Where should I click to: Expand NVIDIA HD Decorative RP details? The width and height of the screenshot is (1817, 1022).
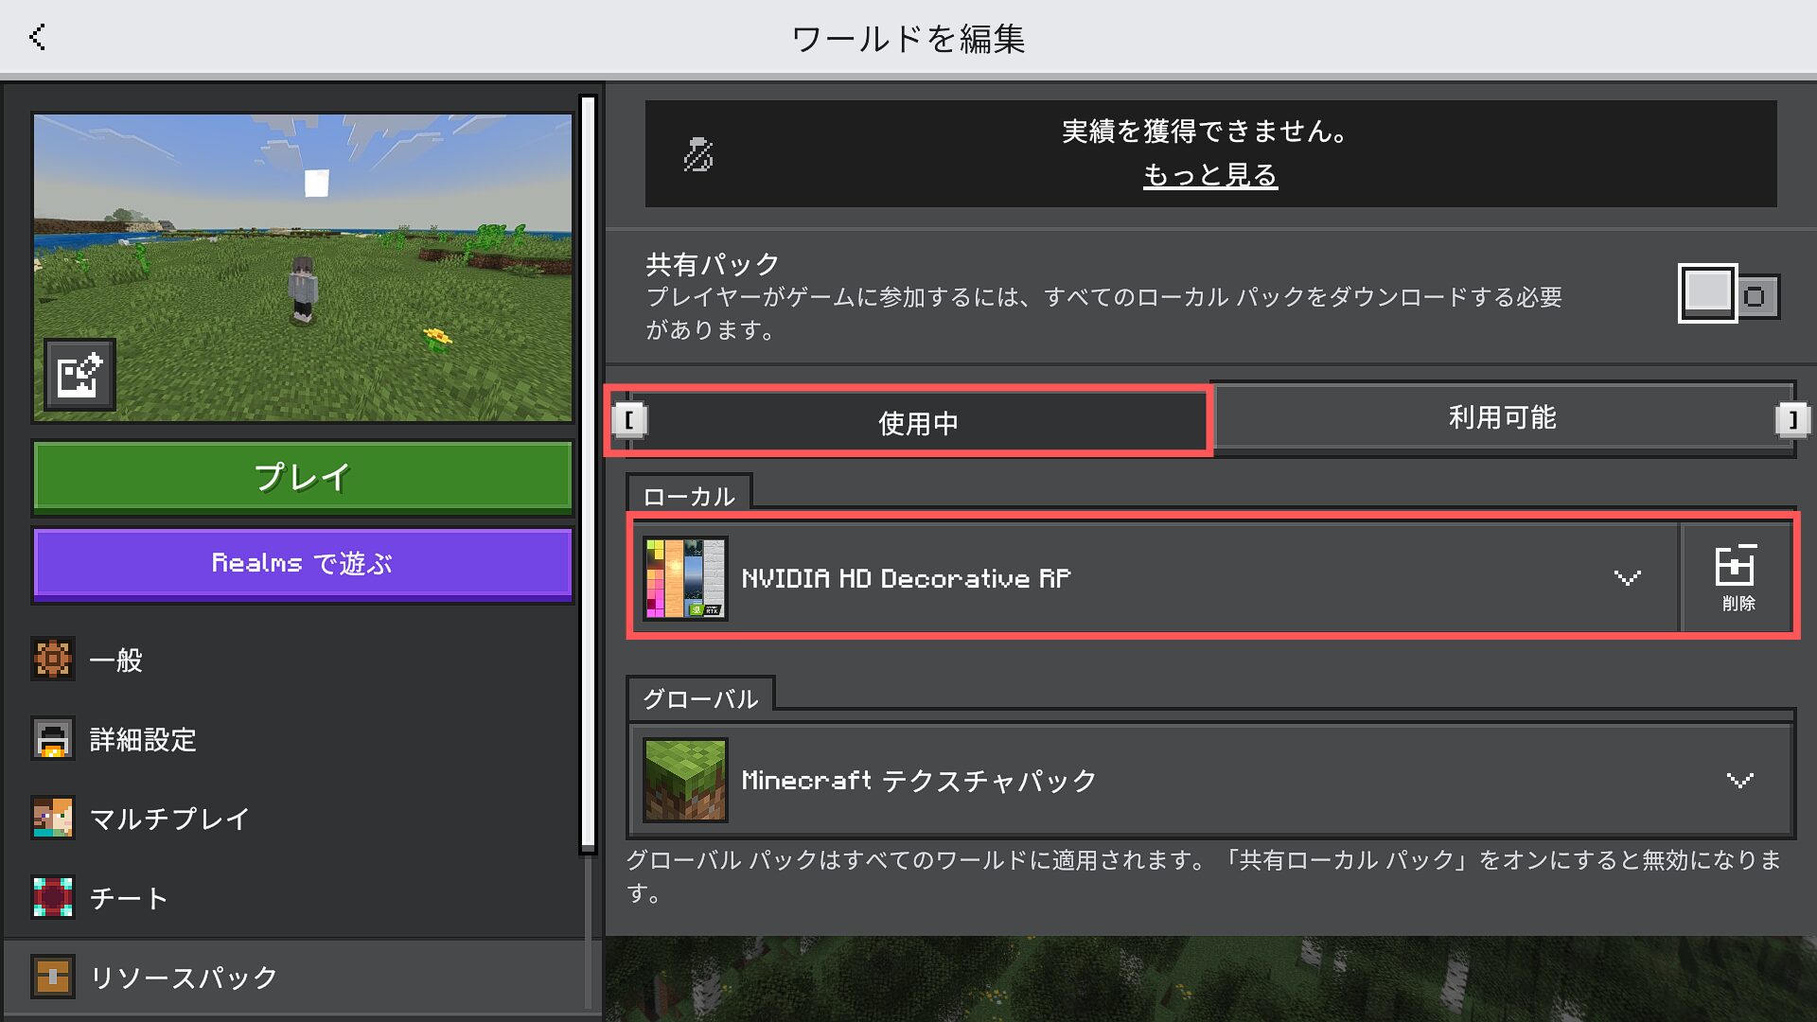tap(1627, 577)
